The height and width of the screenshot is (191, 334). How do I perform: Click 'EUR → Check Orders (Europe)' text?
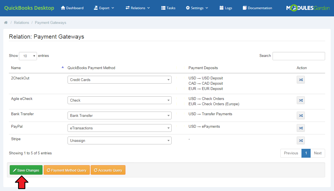coord(214,104)
